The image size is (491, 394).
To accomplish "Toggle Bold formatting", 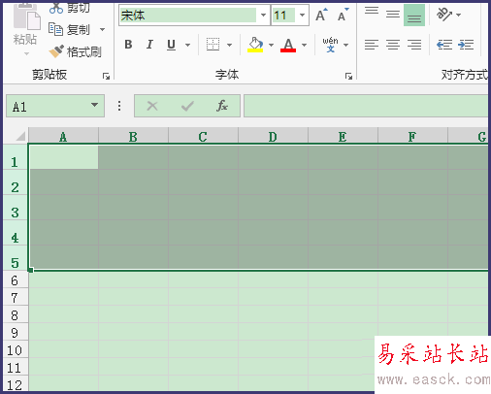I will (x=128, y=45).
